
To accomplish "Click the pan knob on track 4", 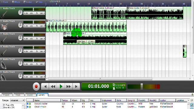I will 20,51.
